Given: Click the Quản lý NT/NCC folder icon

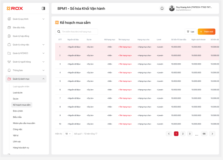Looking at the screenshot, I should coord(9,53).
